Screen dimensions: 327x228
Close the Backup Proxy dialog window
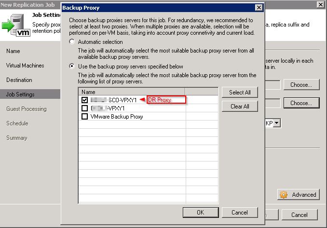(x=259, y=8)
